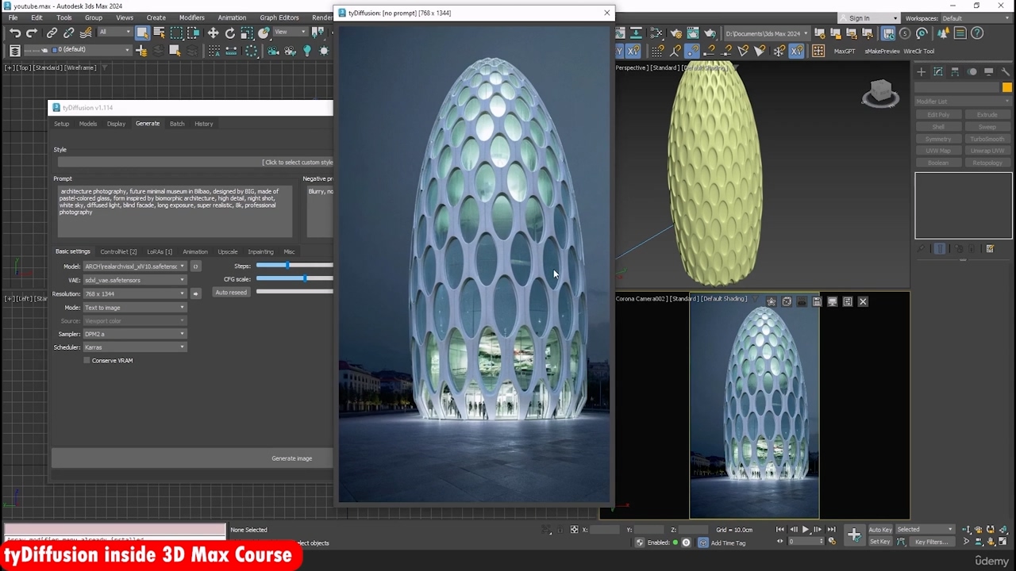Click the MaxGPT toolbar button

pos(845,52)
